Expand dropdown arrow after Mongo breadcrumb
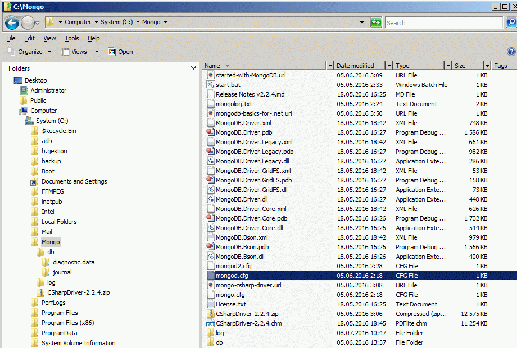Image resolution: width=517 pixels, height=348 pixels. tap(166, 22)
